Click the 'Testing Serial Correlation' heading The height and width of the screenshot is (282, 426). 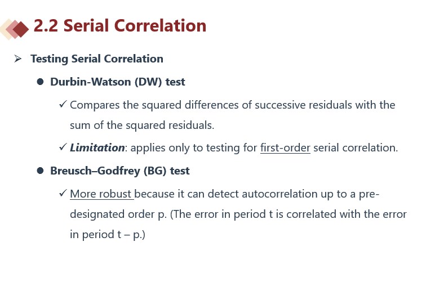coord(97,59)
